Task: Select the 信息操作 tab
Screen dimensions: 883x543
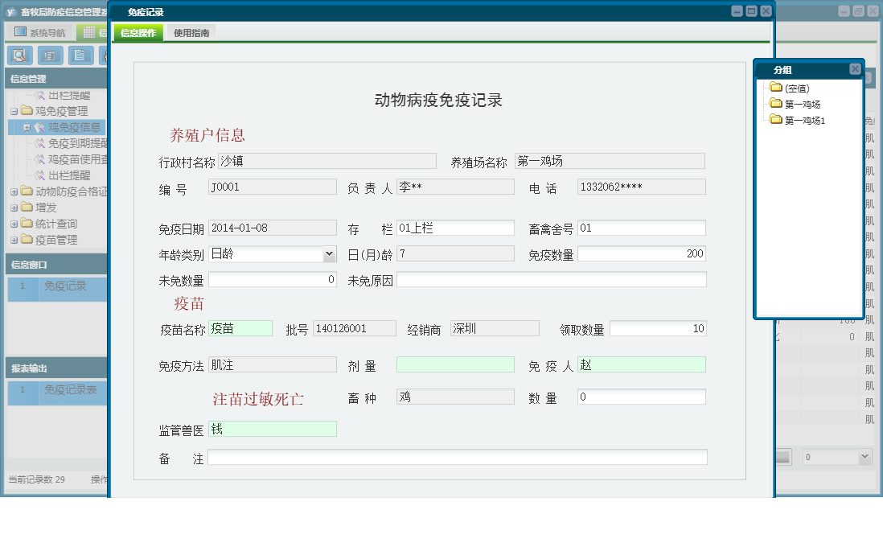Action: 138,33
